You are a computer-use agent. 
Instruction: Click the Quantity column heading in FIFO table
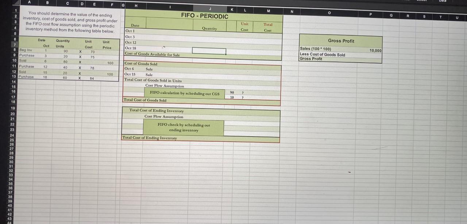pyautogui.click(x=209, y=28)
